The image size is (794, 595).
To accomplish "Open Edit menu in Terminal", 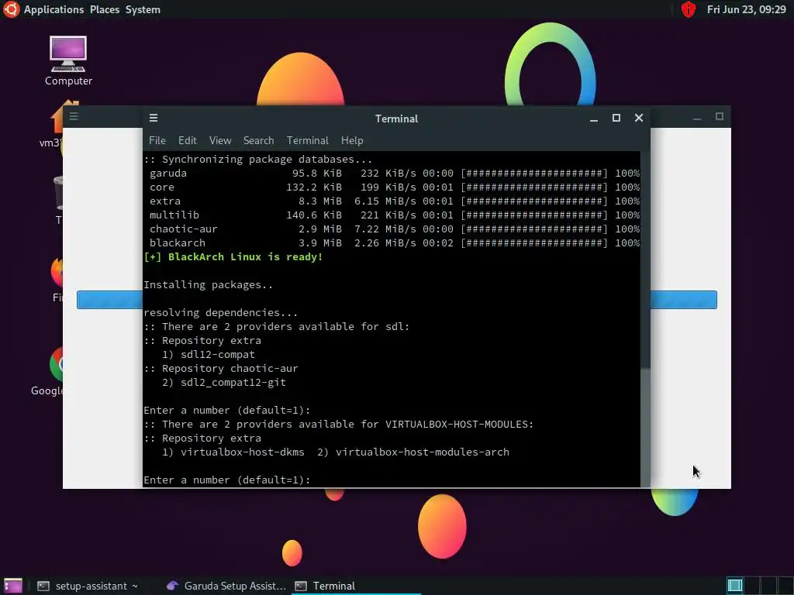I will click(188, 141).
